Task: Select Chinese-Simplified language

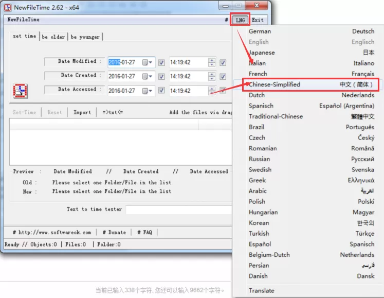Action: (308, 84)
